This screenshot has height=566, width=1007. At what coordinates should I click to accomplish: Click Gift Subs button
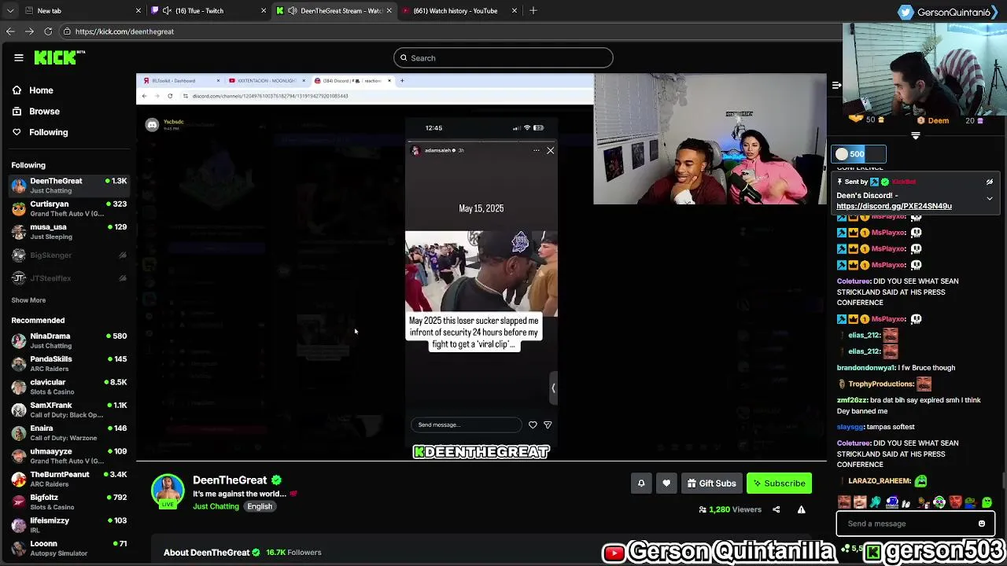711,483
